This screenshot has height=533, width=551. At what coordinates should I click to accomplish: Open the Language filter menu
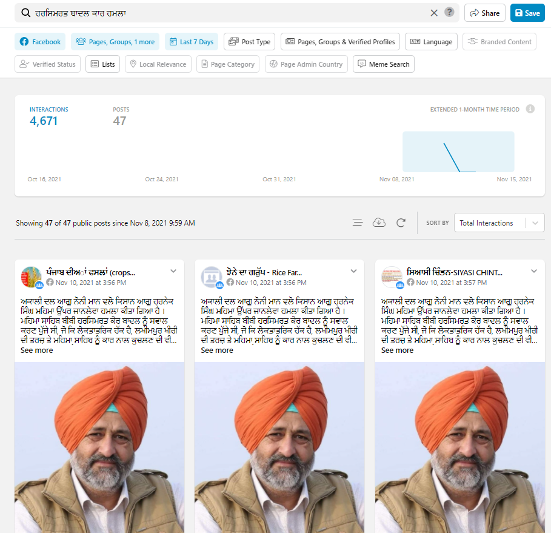click(x=431, y=42)
